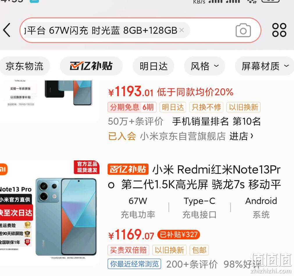The width and height of the screenshot is (294, 276).
Task: Toggle the 京东物流 filter
Action: [x=24, y=66]
